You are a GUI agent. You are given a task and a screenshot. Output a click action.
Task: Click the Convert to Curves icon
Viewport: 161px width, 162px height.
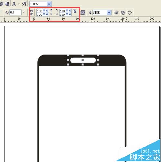click(x=129, y=13)
